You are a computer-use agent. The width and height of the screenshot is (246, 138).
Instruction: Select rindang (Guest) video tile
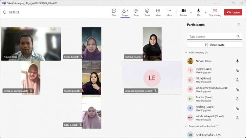(x=152, y=44)
